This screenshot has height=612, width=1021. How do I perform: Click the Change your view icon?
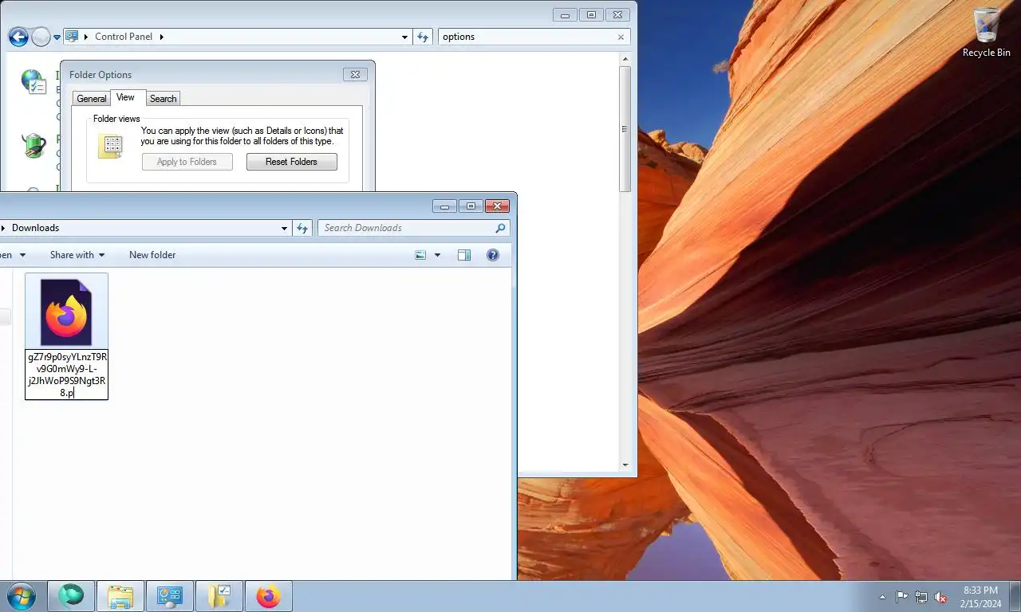point(421,255)
